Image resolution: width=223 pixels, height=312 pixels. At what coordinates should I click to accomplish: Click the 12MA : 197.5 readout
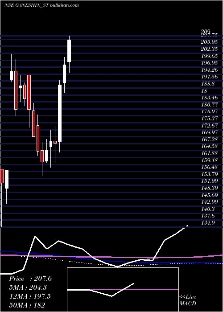[x=30, y=296]
